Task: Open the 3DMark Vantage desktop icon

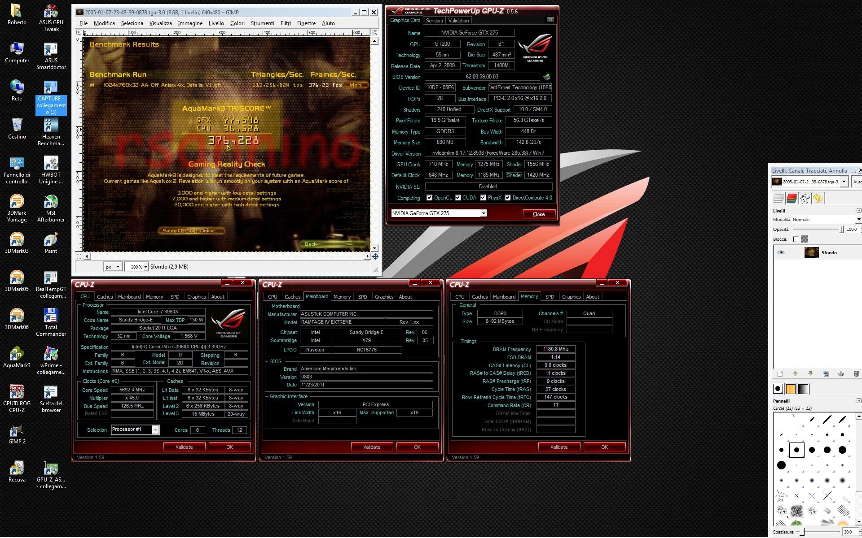Action: tap(17, 208)
